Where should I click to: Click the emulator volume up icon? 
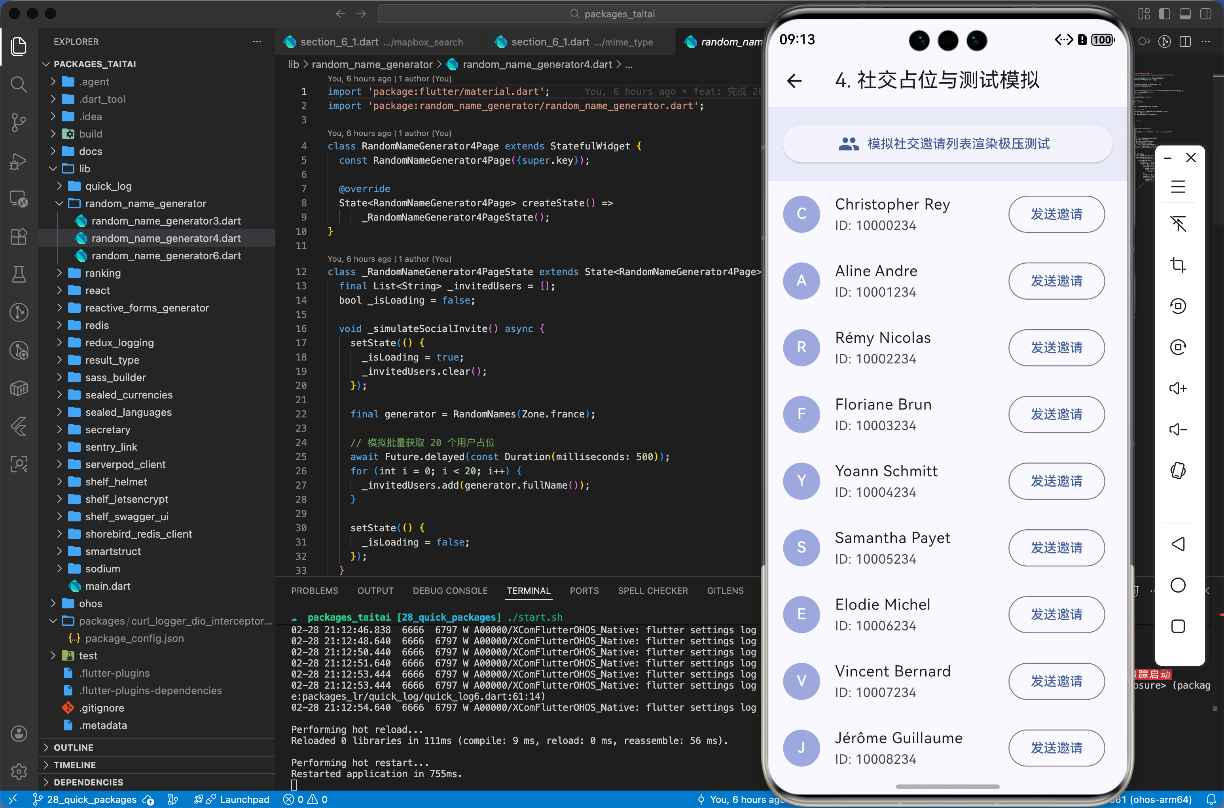tap(1178, 388)
